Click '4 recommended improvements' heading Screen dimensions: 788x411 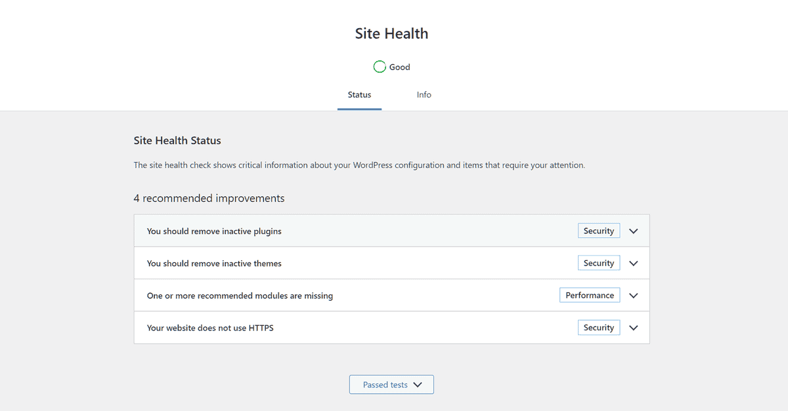209,198
